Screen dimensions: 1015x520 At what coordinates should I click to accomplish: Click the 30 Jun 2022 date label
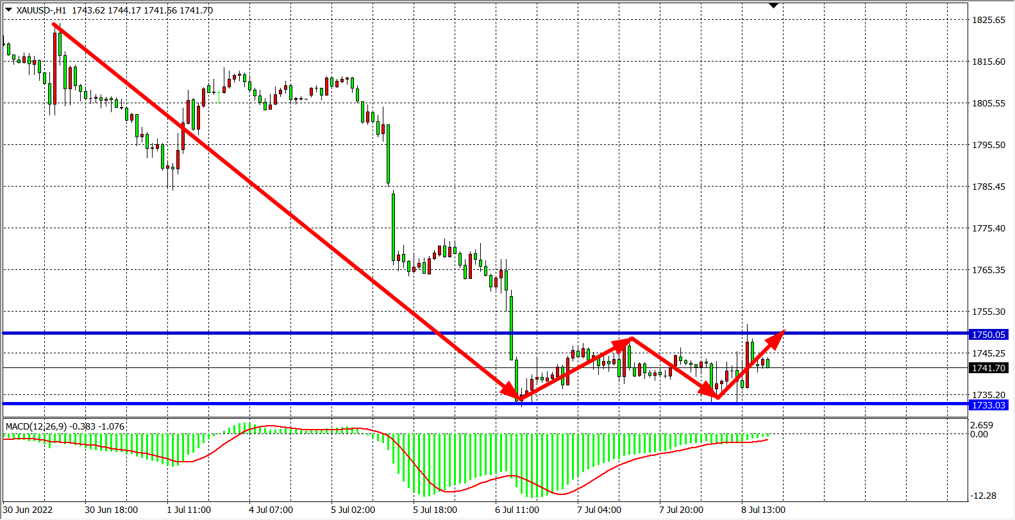[x=28, y=510]
